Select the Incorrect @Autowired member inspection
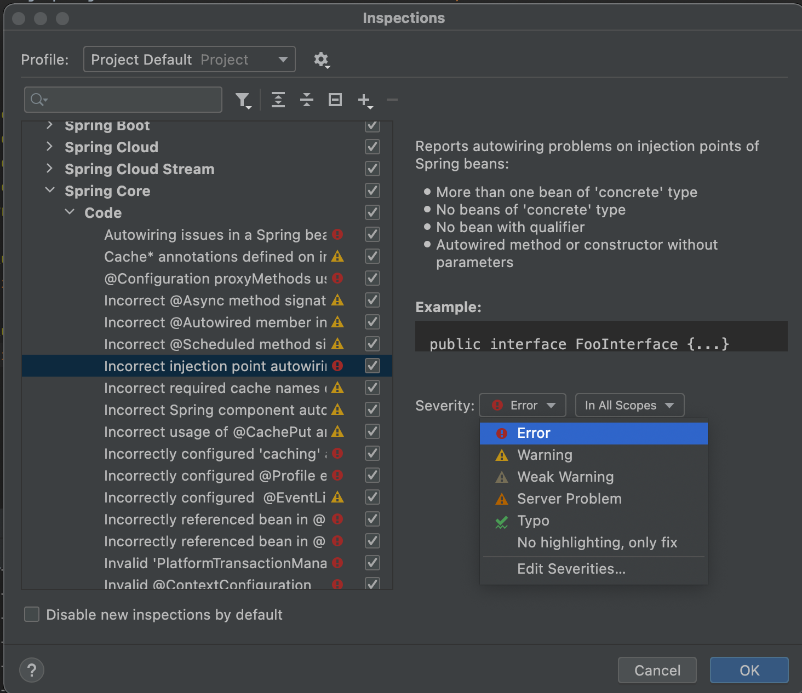802x693 pixels. (x=207, y=322)
